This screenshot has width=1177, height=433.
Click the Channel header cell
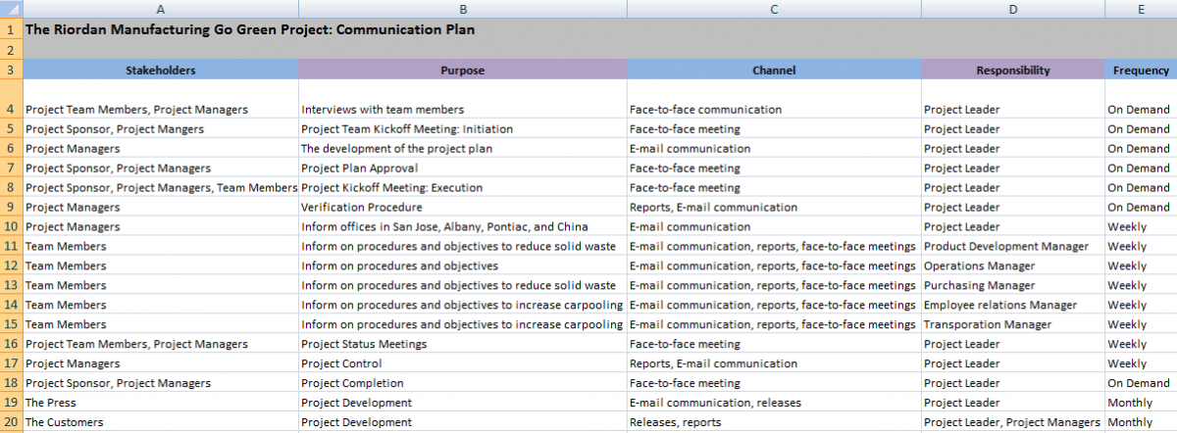click(x=774, y=71)
